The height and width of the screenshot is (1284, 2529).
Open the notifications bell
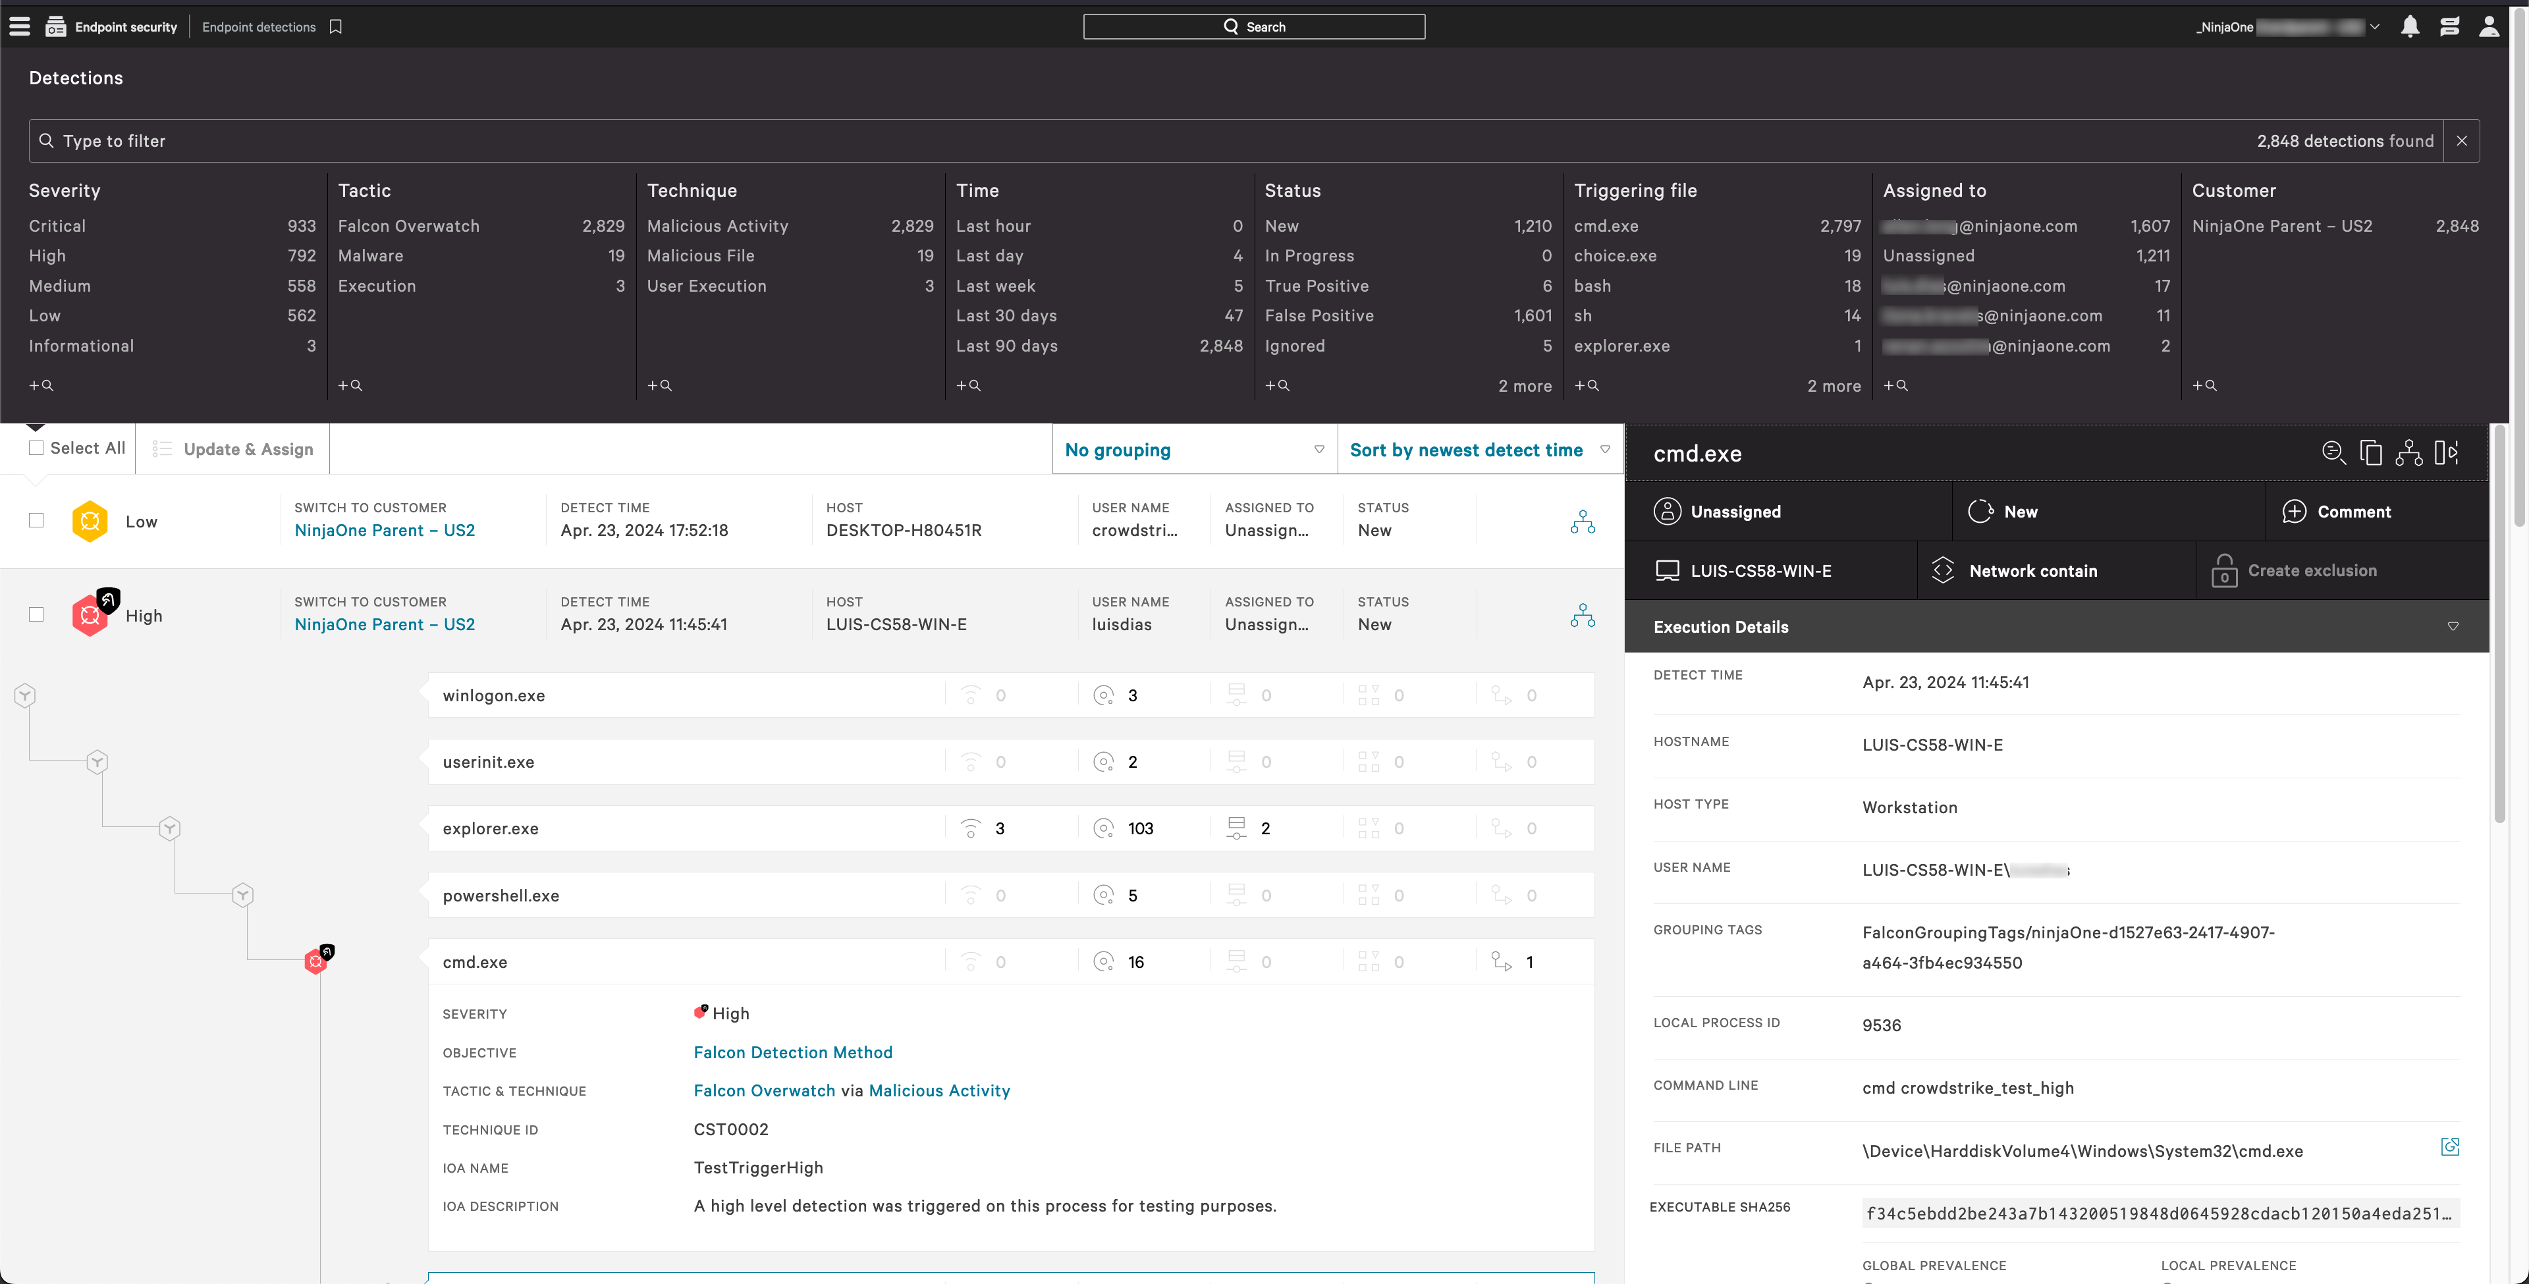[2410, 26]
